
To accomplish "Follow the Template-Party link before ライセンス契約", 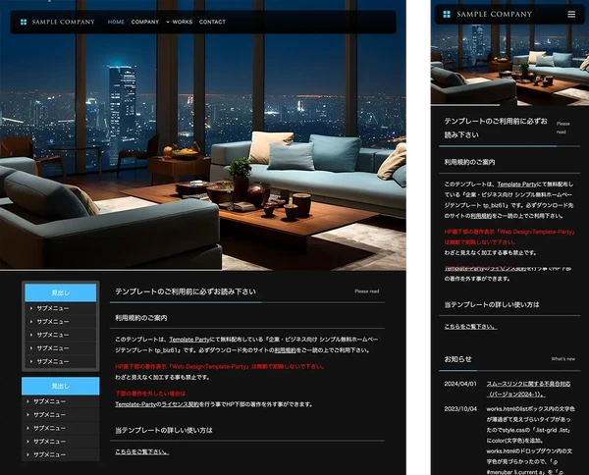I will (135, 404).
